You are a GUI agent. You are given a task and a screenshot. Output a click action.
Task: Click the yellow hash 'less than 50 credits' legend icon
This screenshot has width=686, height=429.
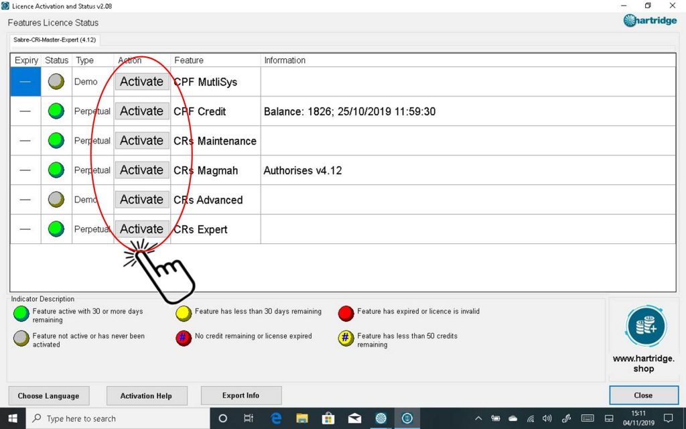346,339
